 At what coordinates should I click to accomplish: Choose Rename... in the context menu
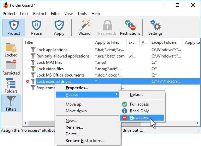pyautogui.click(x=88, y=127)
